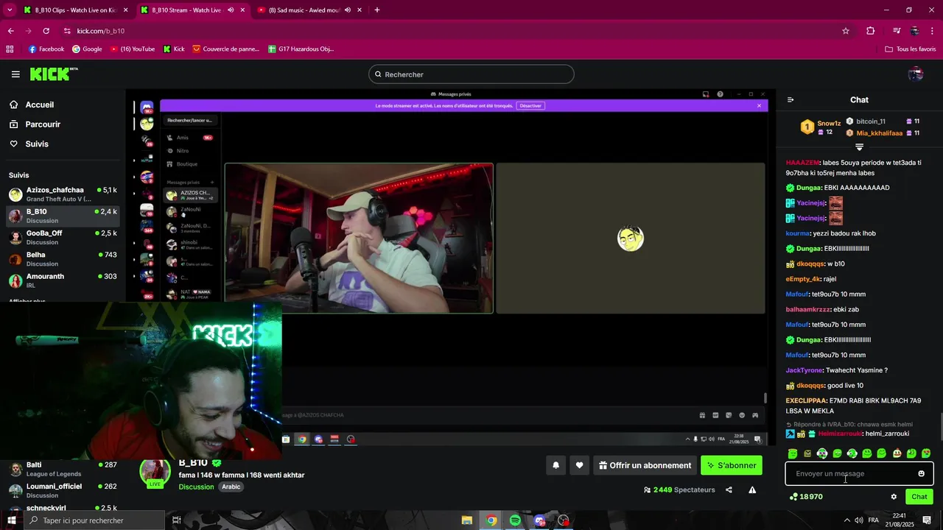Enable stream notifications with the bell
943x530 pixels.
[555, 465]
